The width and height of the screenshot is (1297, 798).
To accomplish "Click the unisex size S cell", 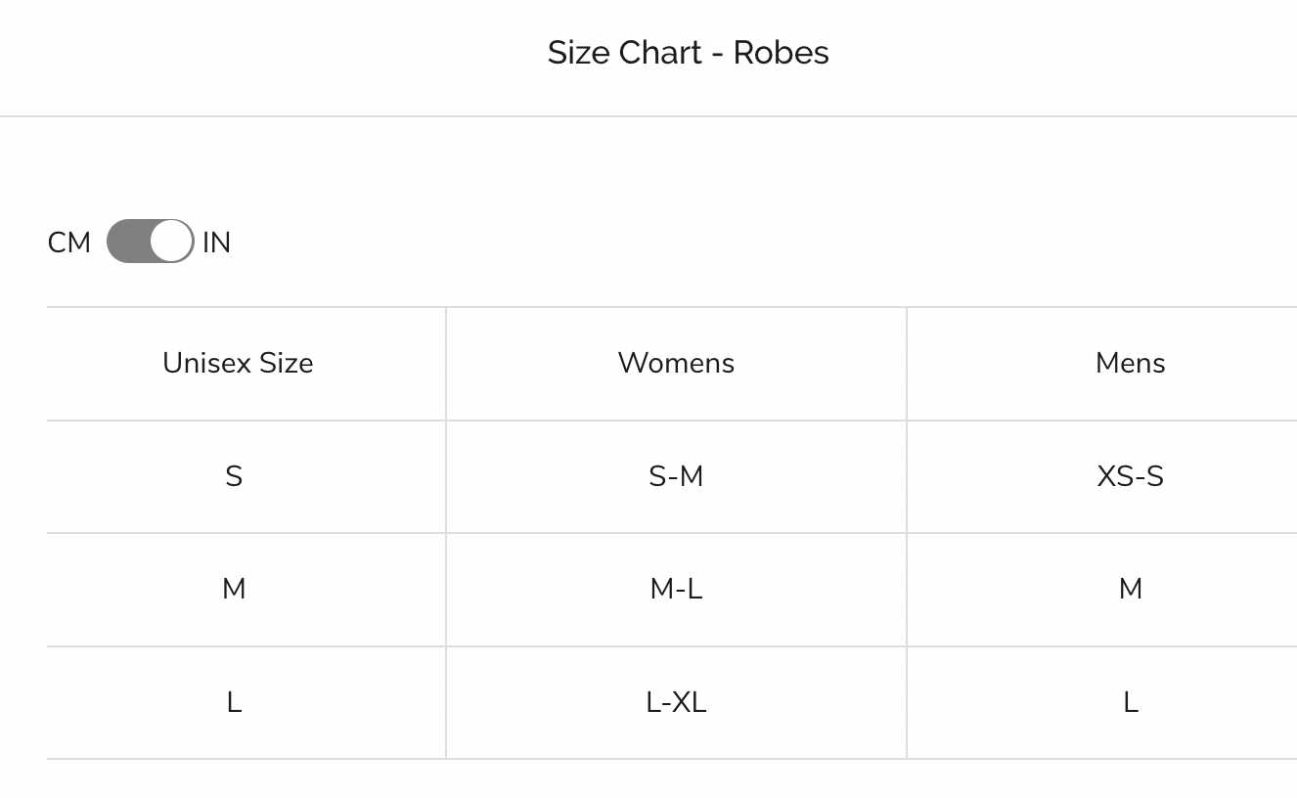I will pyautogui.click(x=234, y=476).
